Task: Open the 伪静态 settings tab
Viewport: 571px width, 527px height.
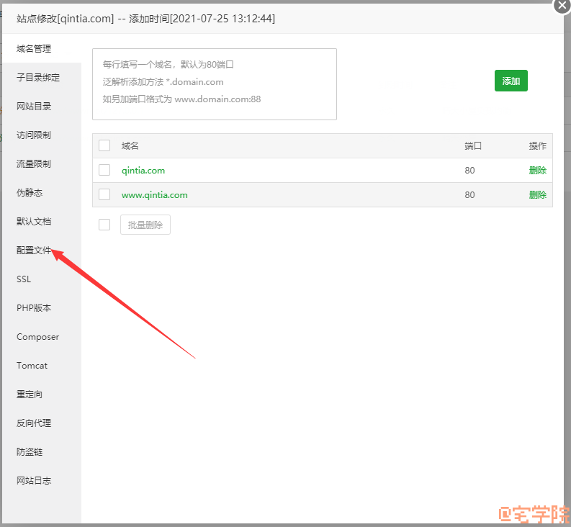Action: tap(30, 193)
